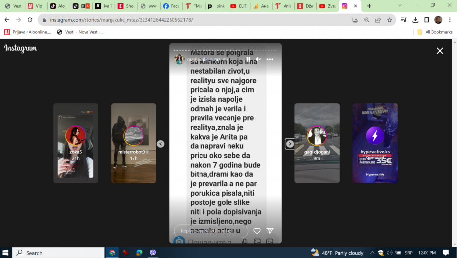The image size is (457, 258).
Task: Click the Instagram logo
Action: tap(21, 49)
